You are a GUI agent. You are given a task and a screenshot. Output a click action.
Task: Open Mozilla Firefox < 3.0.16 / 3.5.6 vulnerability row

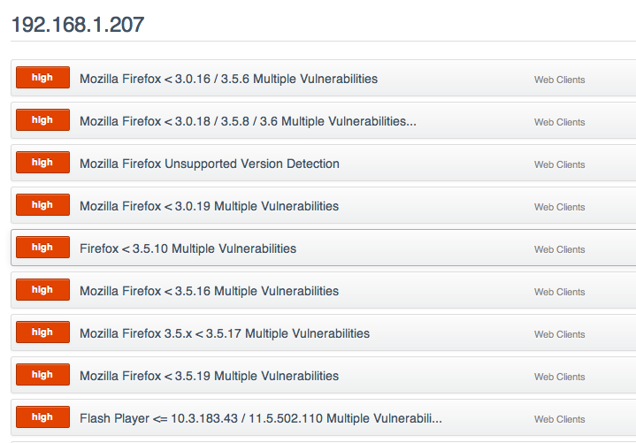pyautogui.click(x=323, y=78)
